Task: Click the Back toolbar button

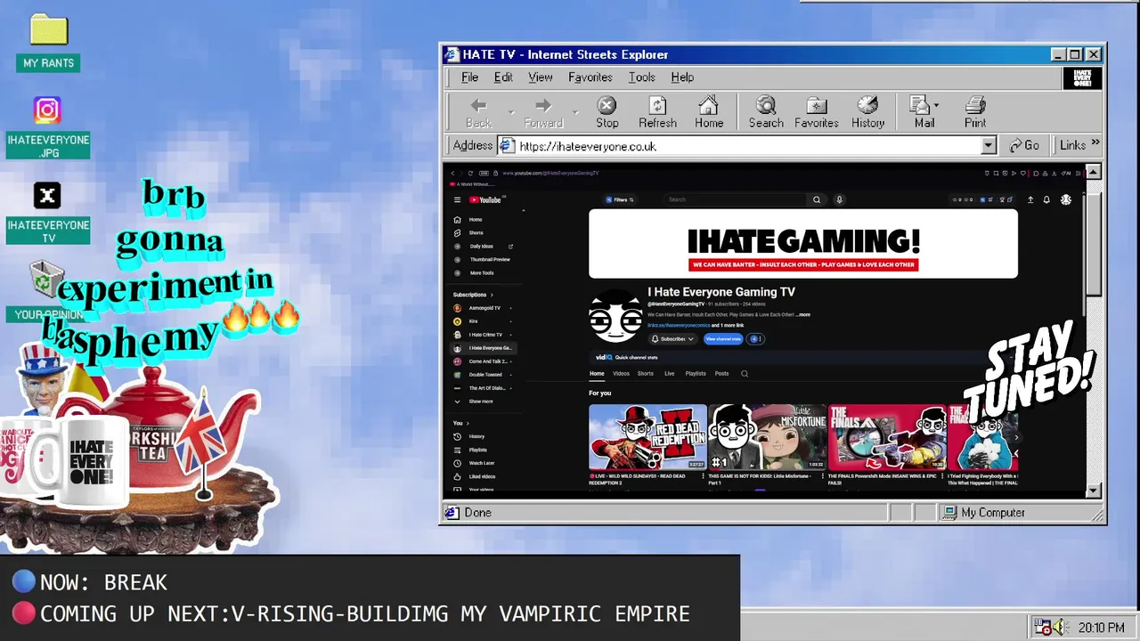Action: [x=478, y=112]
